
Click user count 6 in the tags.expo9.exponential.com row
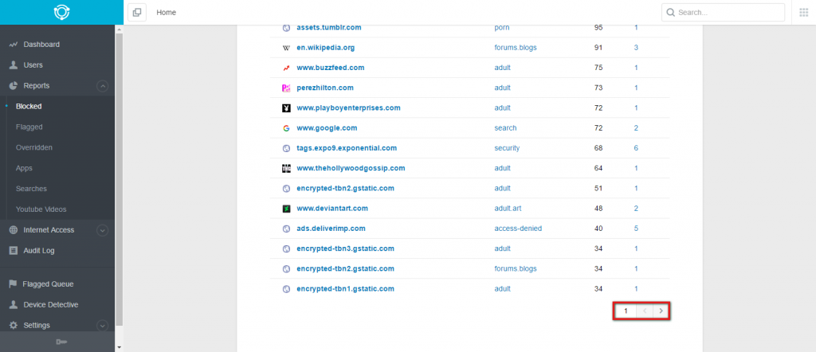(636, 148)
